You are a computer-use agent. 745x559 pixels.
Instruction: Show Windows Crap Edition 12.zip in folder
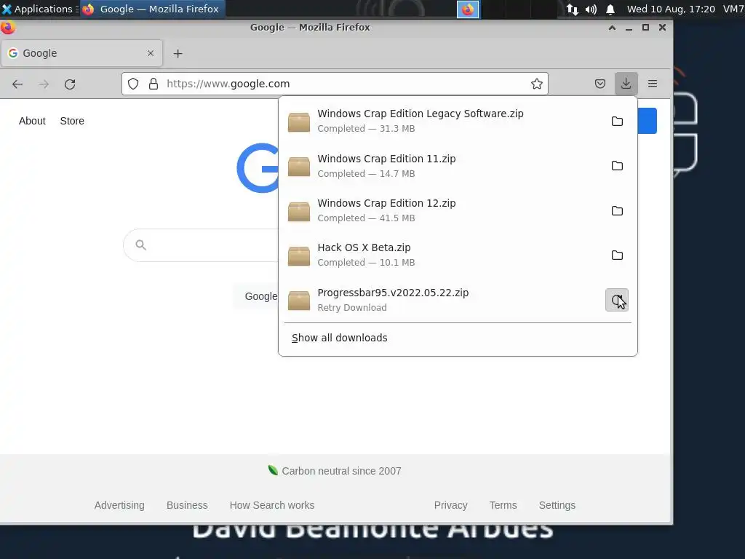coord(617,210)
